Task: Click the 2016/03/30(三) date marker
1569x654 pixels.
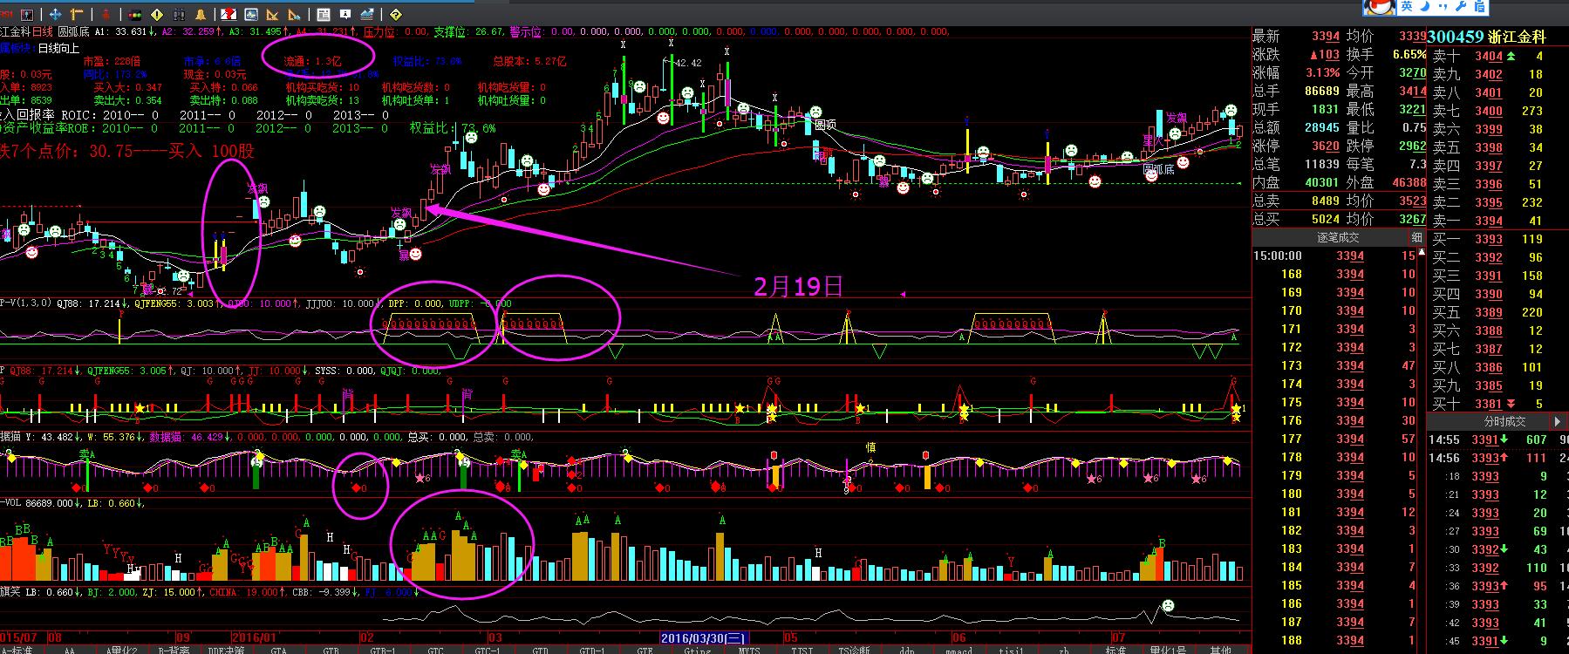Action: click(703, 638)
